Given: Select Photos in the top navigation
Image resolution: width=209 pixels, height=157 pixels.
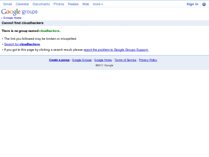Looking at the screenshot, I should (x=59, y=4).
